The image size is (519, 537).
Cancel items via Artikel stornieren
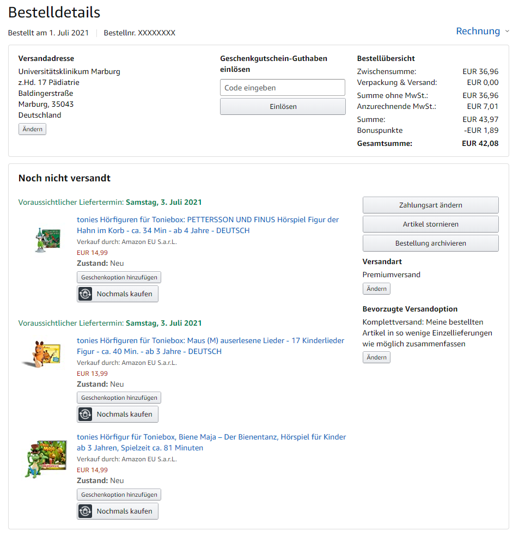(x=430, y=224)
